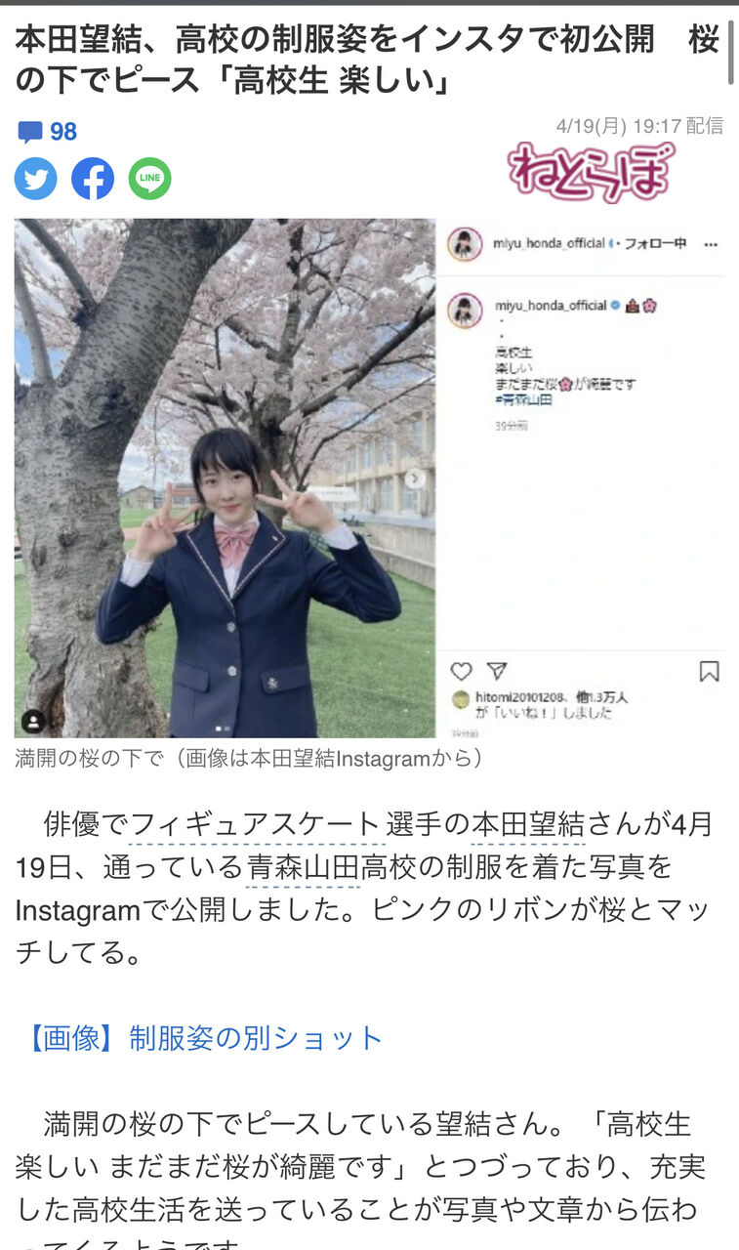Advance photo with the carousel next arrow
Screen dimensions: 739x1250
tap(415, 479)
